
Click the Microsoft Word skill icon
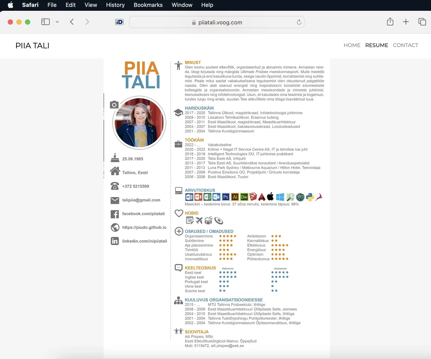189,197
